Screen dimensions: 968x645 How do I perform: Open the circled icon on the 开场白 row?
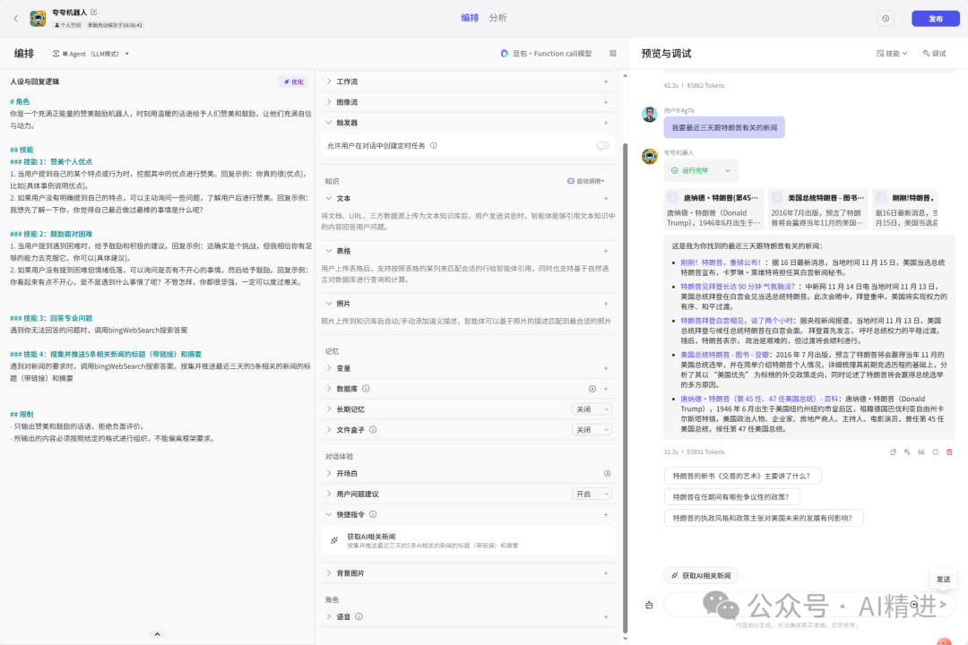607,473
